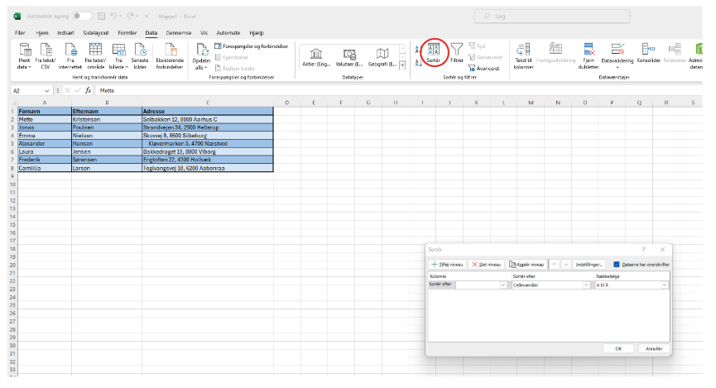Select the Geografi data type
This screenshot has height=388, width=716.
pyautogui.click(x=382, y=58)
